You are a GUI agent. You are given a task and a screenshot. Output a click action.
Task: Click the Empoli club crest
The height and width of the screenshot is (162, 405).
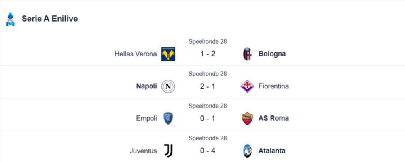[168, 118]
